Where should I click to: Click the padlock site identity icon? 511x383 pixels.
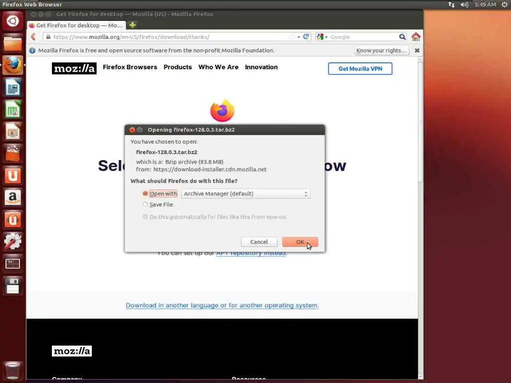pos(48,37)
